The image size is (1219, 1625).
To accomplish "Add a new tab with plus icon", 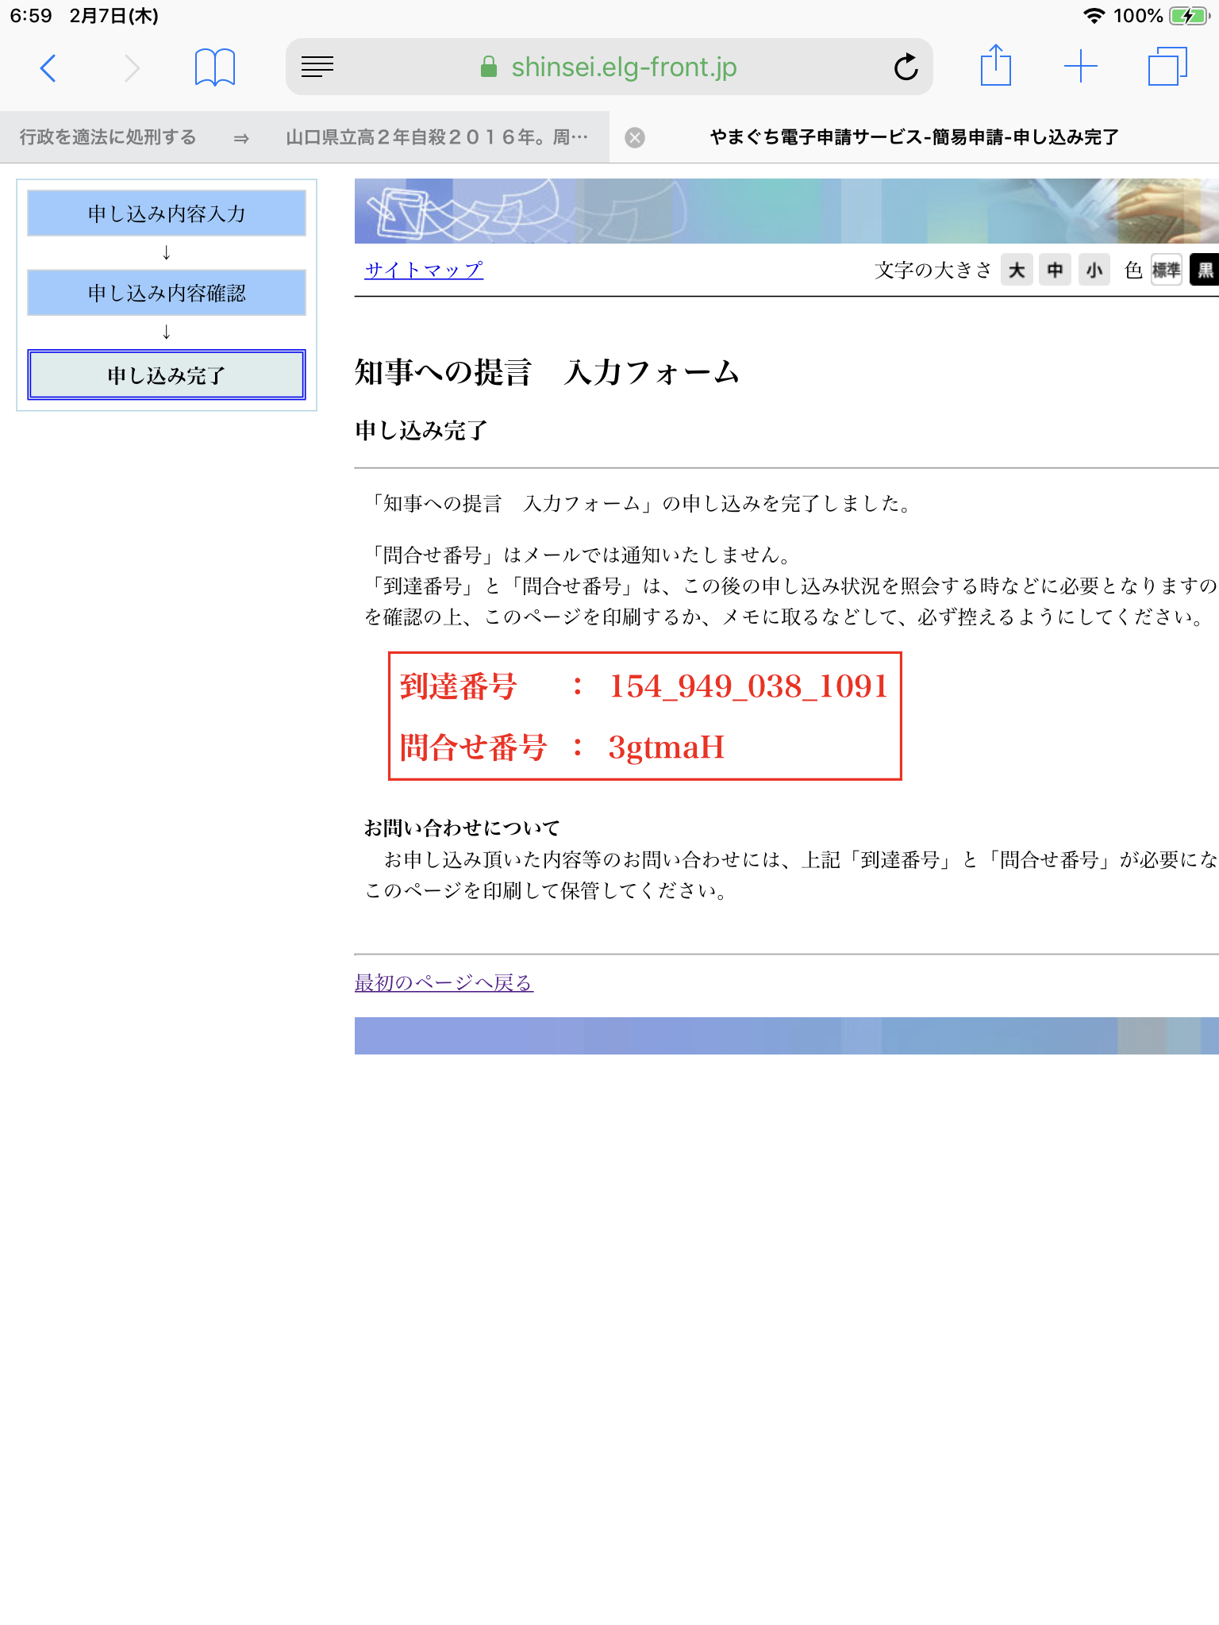I will point(1080,67).
